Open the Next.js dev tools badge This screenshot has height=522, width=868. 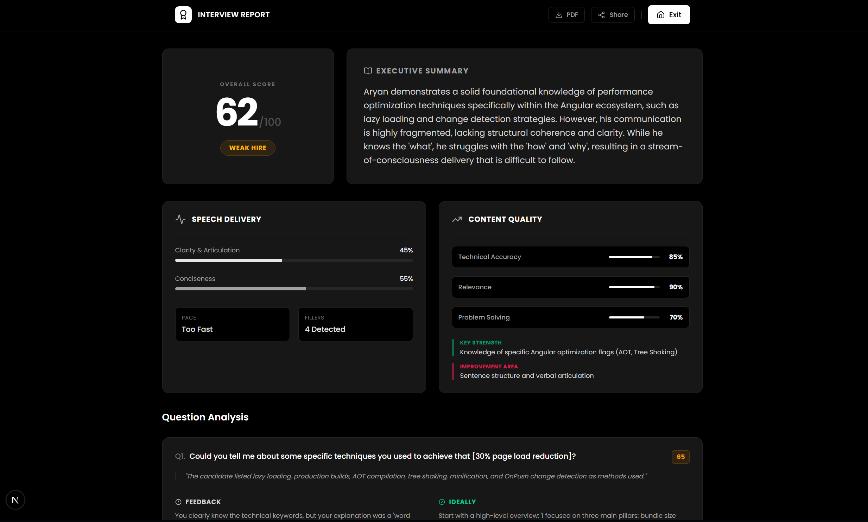coord(15,500)
